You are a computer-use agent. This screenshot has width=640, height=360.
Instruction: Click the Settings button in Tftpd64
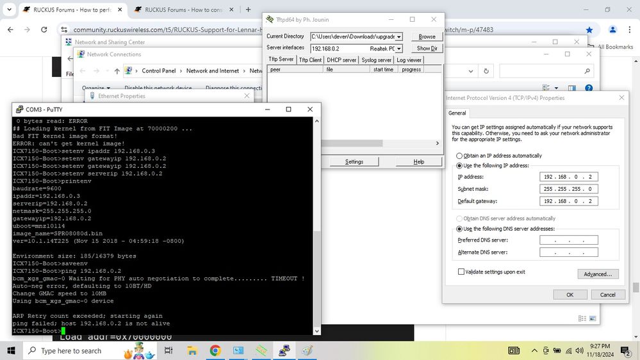(x=354, y=161)
